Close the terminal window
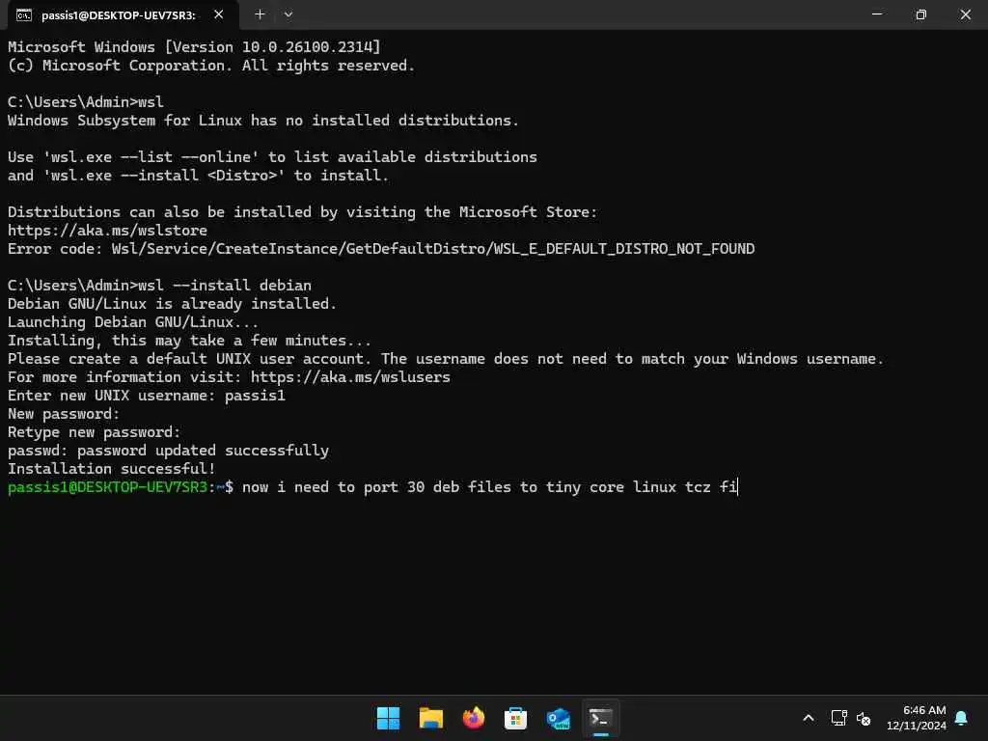Screen dimensions: 988x741 (x=965, y=14)
